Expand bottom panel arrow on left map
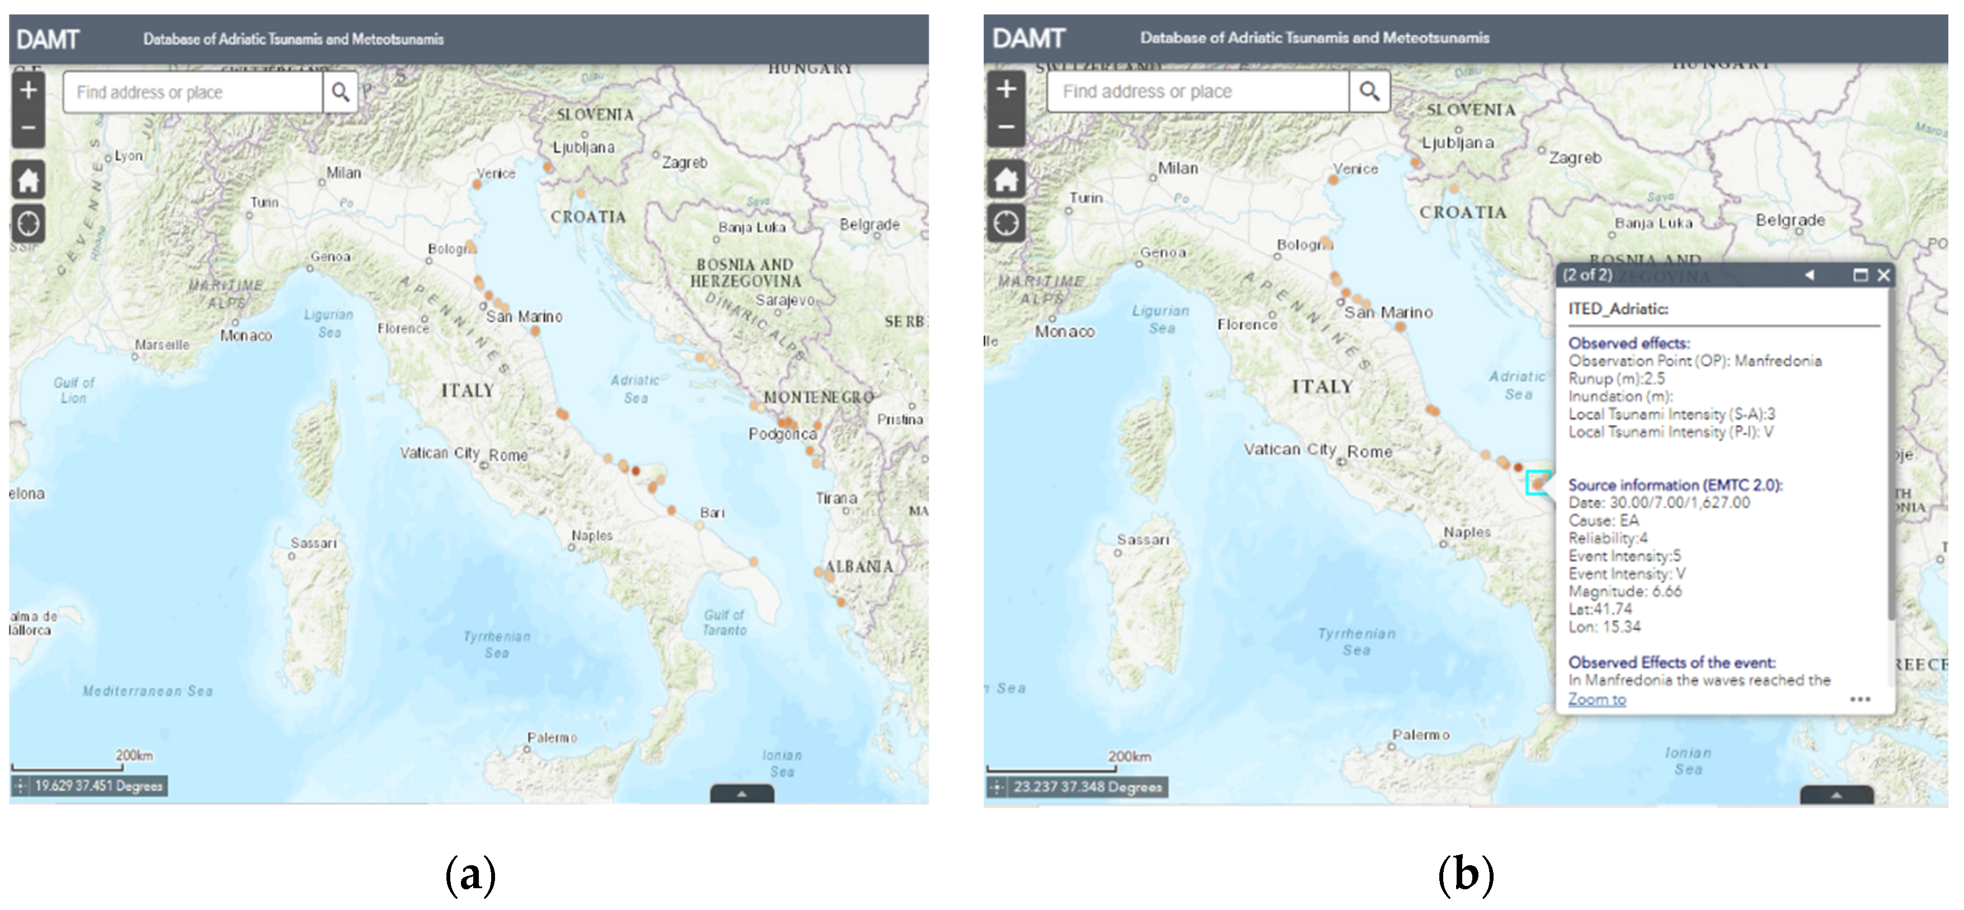Image resolution: width=1964 pixels, height=910 pixels. click(742, 794)
